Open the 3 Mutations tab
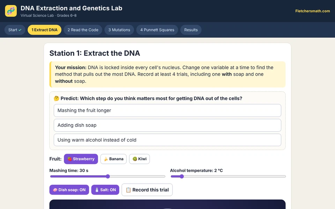335x209 pixels. (119, 30)
